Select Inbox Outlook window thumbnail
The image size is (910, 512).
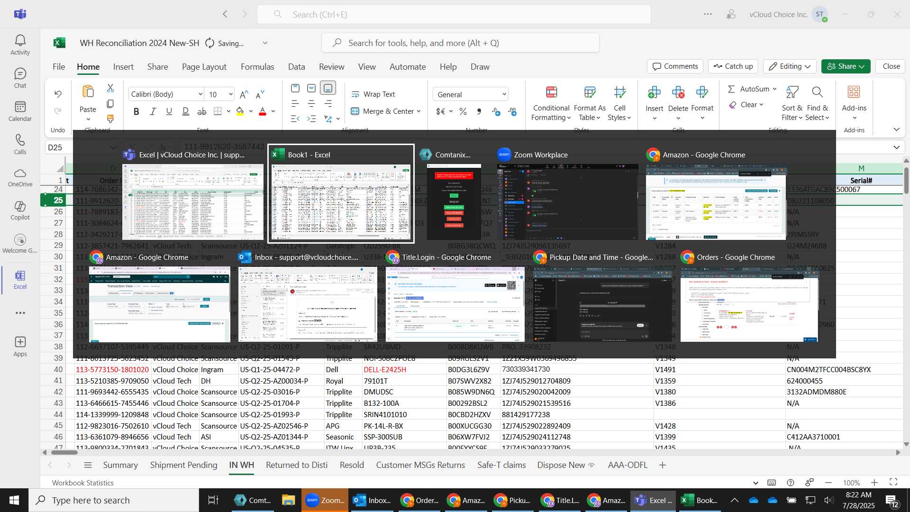click(x=308, y=297)
